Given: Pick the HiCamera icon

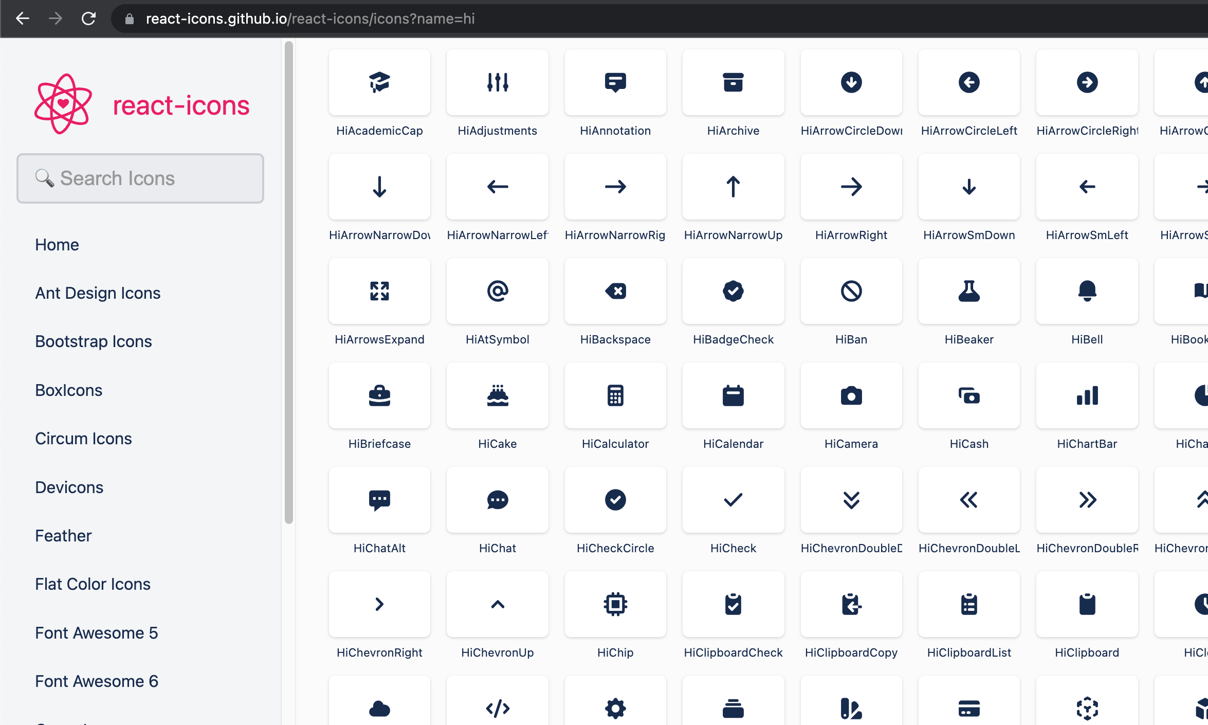Looking at the screenshot, I should pyautogui.click(x=851, y=395).
